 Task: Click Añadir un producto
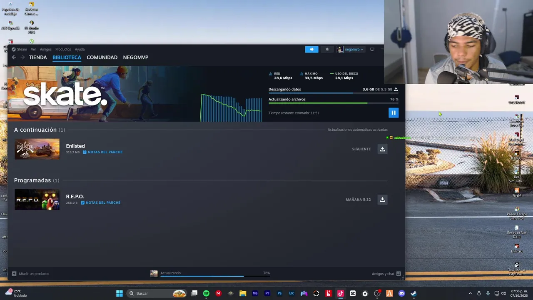[30, 274]
